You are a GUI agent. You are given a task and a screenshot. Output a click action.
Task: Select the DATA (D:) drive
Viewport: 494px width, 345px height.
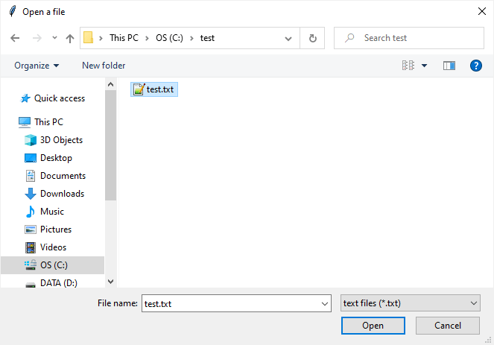tap(59, 283)
